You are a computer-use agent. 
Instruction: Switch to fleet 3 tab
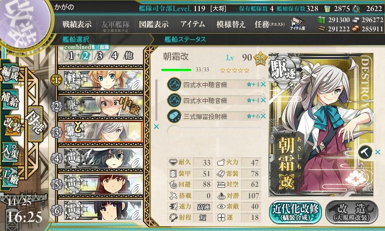[100, 56]
